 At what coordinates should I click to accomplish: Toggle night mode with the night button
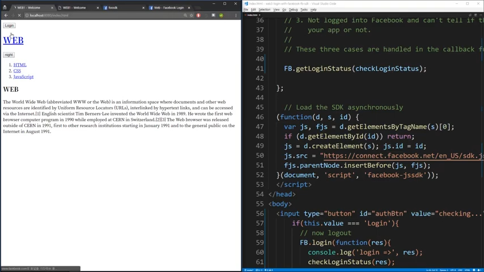[9, 55]
